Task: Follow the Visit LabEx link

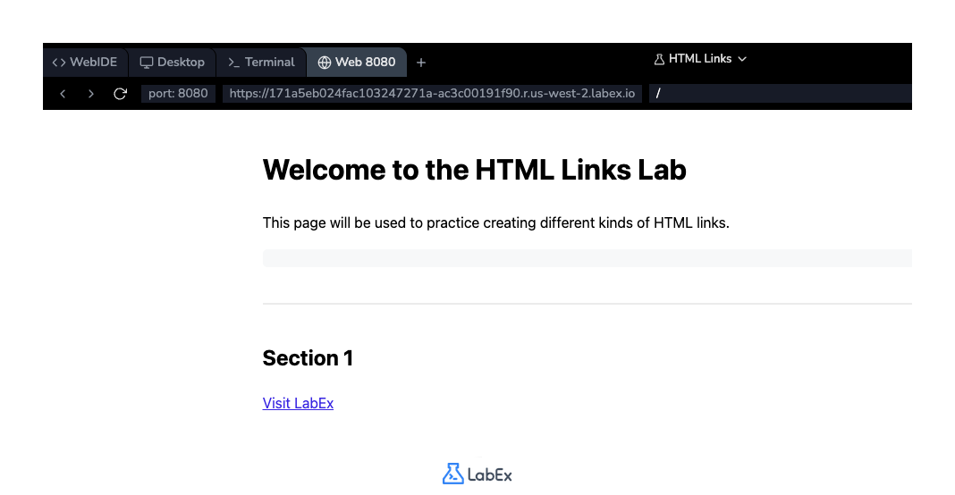Action: coord(298,403)
